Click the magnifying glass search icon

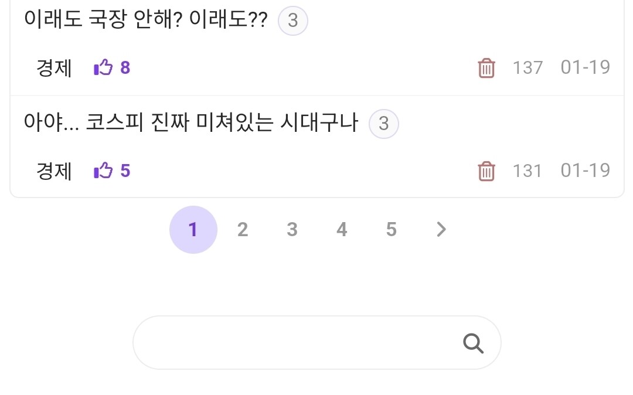[473, 343]
